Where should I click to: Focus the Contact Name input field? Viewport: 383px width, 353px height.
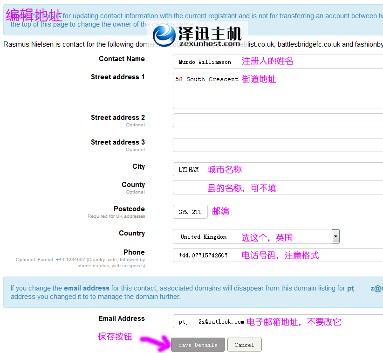[278, 62]
